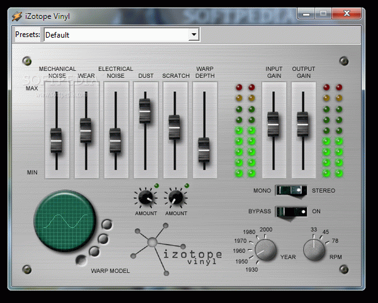Click the MONO label
This screenshot has width=378, height=303.
(x=262, y=190)
